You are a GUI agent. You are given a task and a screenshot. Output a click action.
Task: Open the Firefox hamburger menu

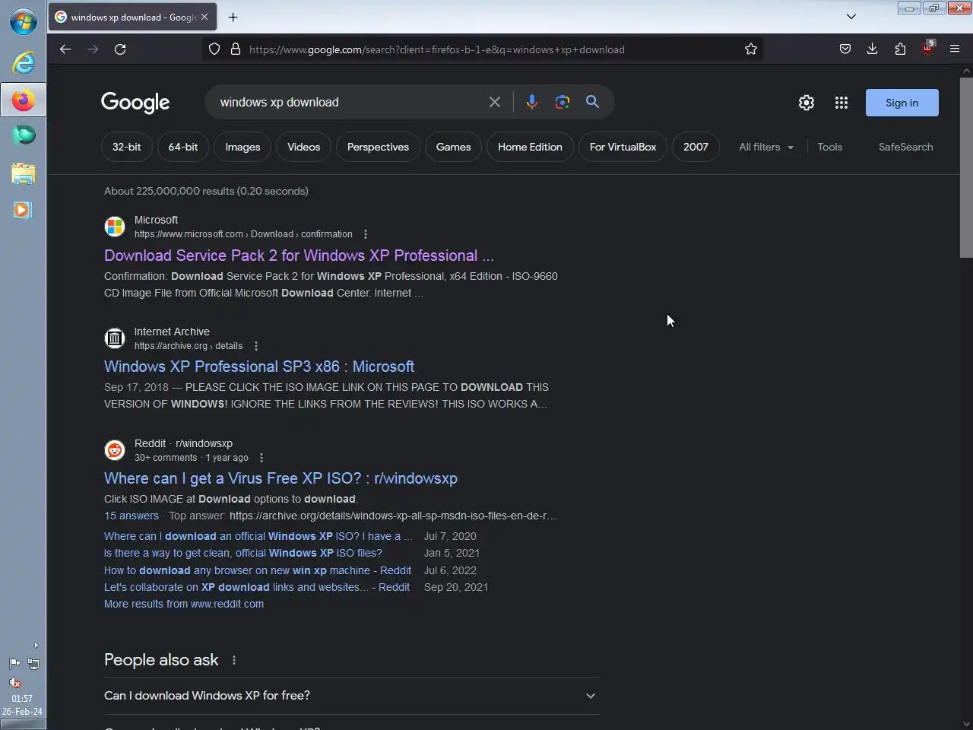coord(955,49)
